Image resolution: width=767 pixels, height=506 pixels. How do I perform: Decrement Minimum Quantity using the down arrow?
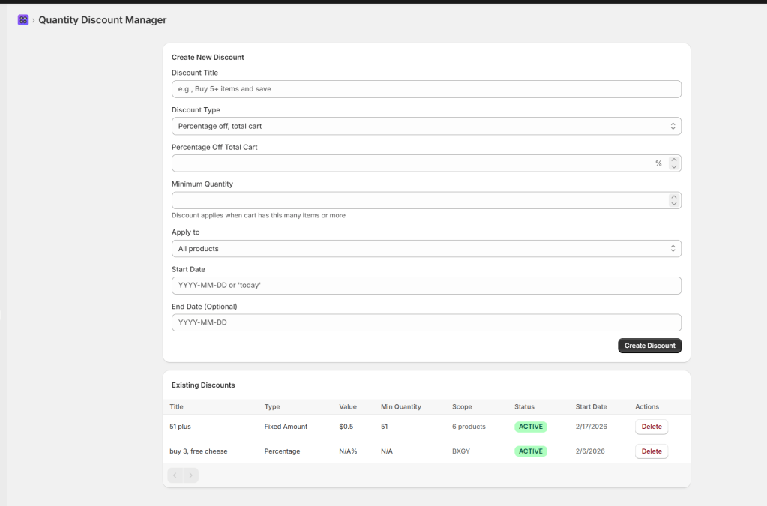coord(673,204)
